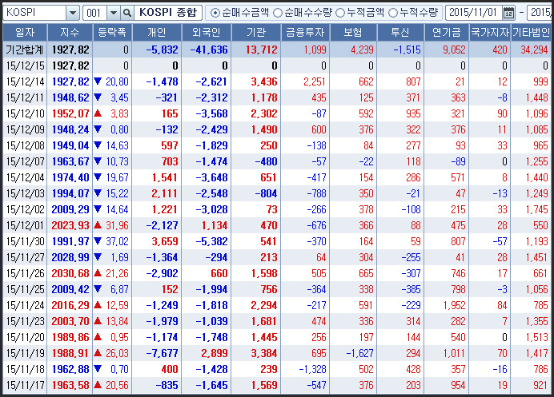This screenshot has width=554, height=397.
Task: Open the KOSPI market dropdown
Action: click(72, 13)
